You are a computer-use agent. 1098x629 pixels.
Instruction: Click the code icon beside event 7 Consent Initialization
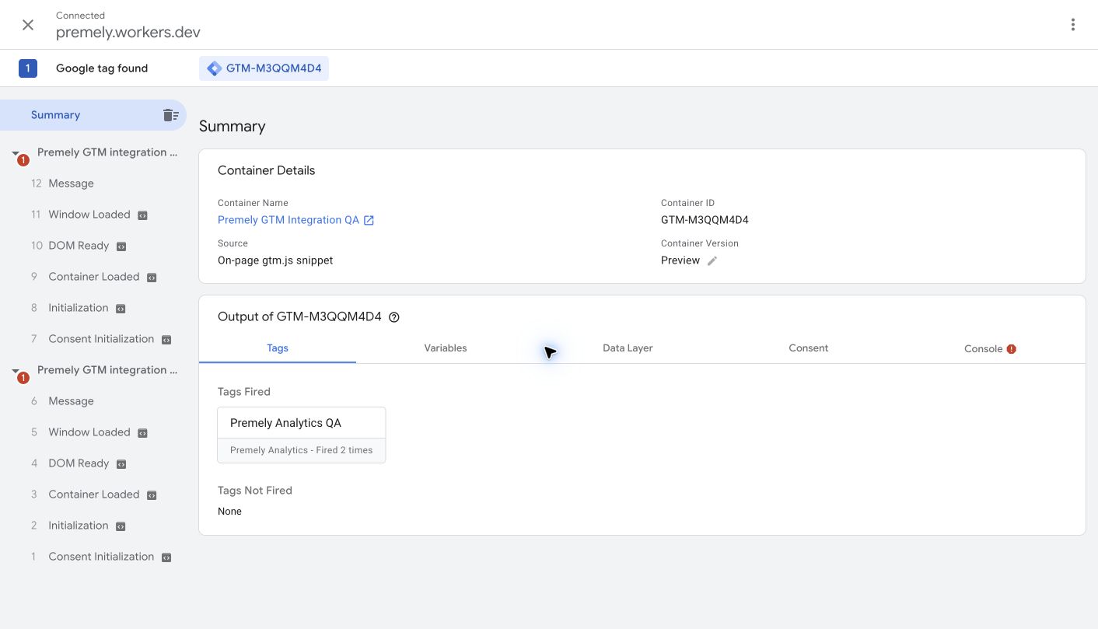coord(166,340)
